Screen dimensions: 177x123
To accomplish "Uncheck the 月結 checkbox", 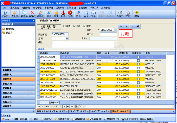I will click(75, 26).
